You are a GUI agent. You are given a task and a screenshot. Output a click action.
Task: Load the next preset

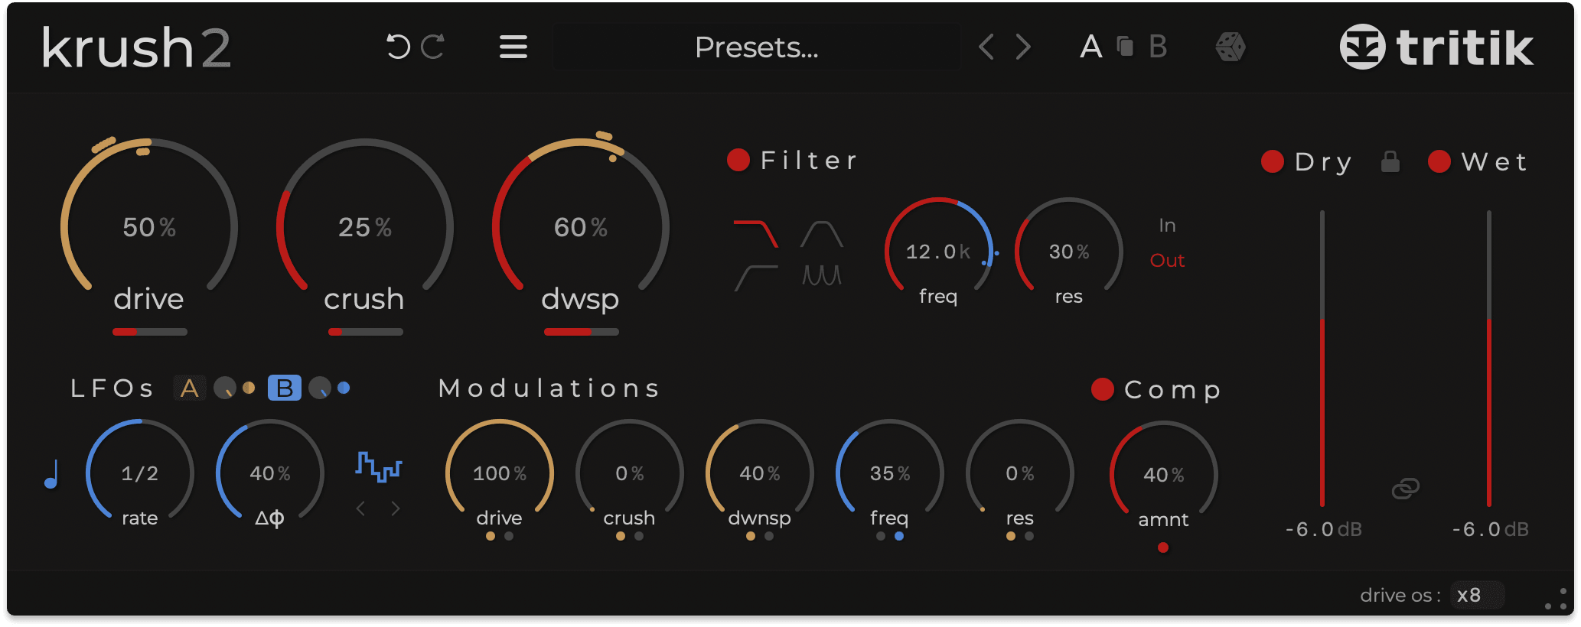pos(1023,47)
